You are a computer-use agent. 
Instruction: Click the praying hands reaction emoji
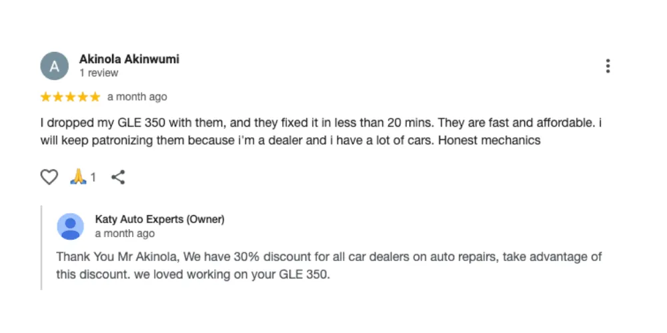pyautogui.click(x=79, y=177)
